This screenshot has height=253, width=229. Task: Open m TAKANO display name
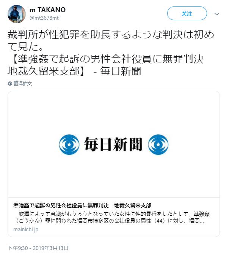[48, 10]
